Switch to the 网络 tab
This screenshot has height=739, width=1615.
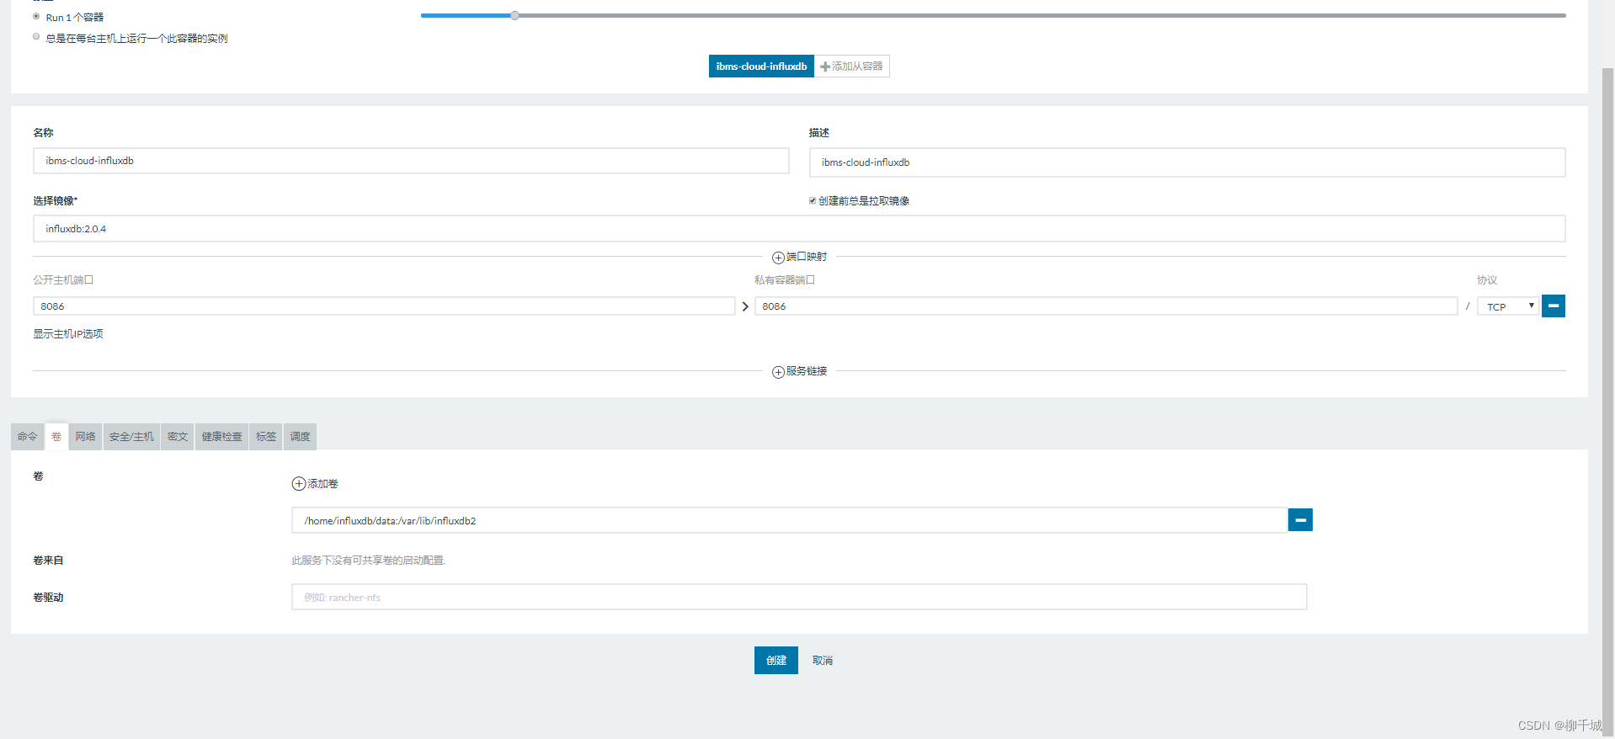click(85, 437)
